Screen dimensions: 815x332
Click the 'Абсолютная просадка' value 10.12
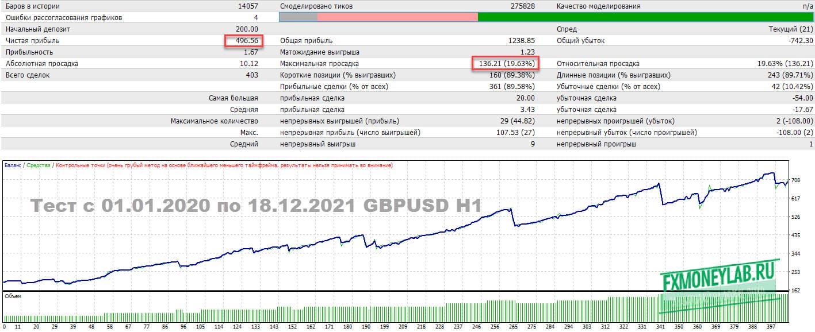tap(249, 64)
